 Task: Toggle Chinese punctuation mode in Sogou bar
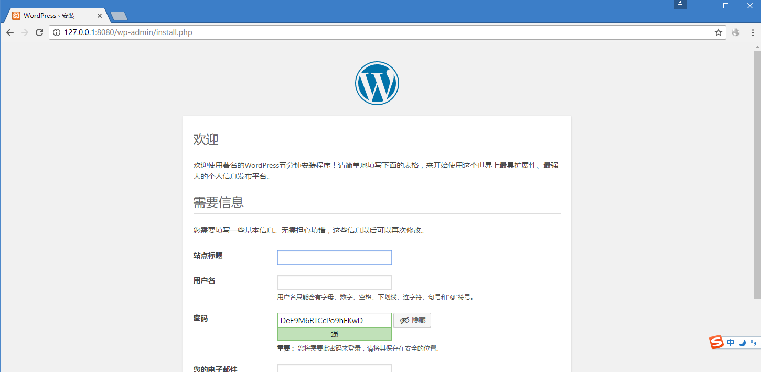click(x=753, y=343)
